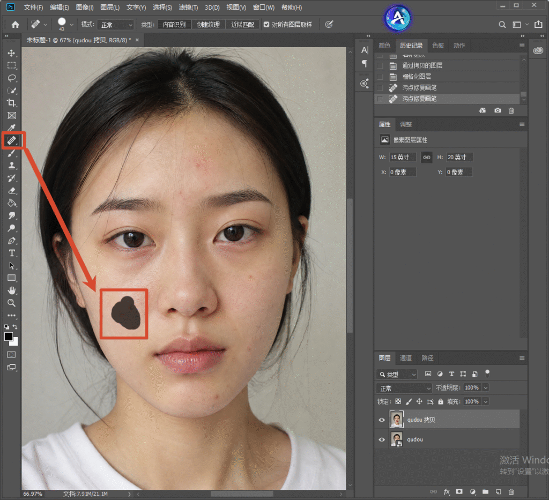Choose 创建纹理 type button
Viewport: 549px width, 500px height.
tap(209, 25)
